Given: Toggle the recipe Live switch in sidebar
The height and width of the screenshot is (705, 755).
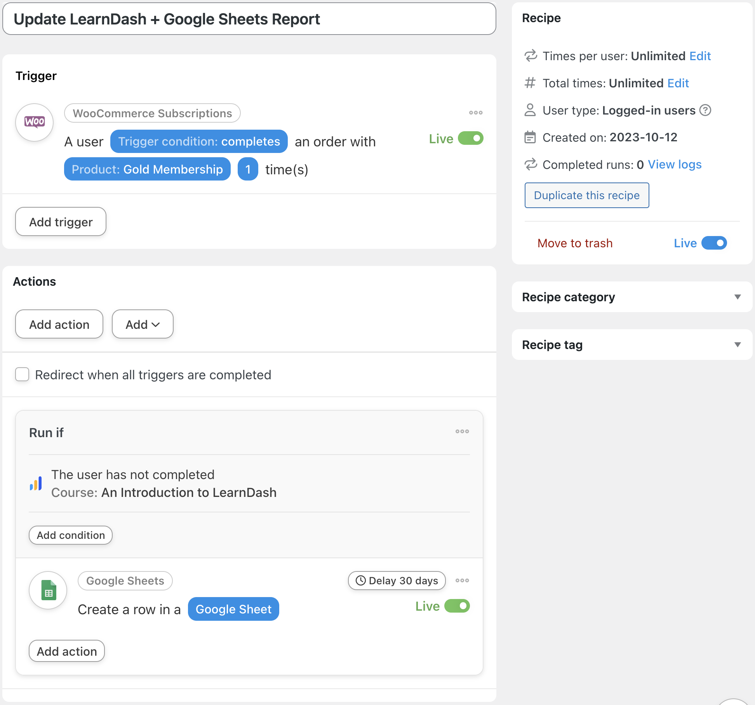Looking at the screenshot, I should tap(714, 243).
